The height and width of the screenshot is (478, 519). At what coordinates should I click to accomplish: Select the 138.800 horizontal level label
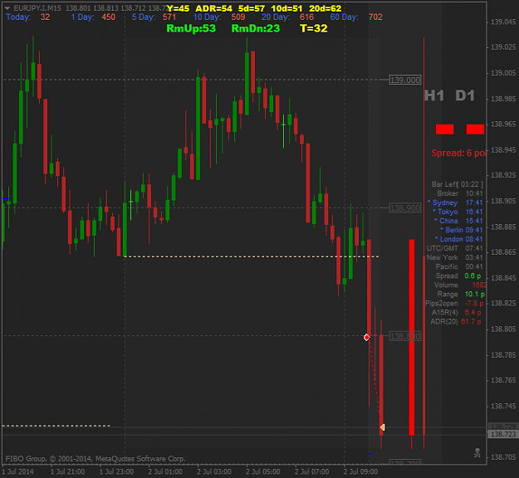coord(405,336)
